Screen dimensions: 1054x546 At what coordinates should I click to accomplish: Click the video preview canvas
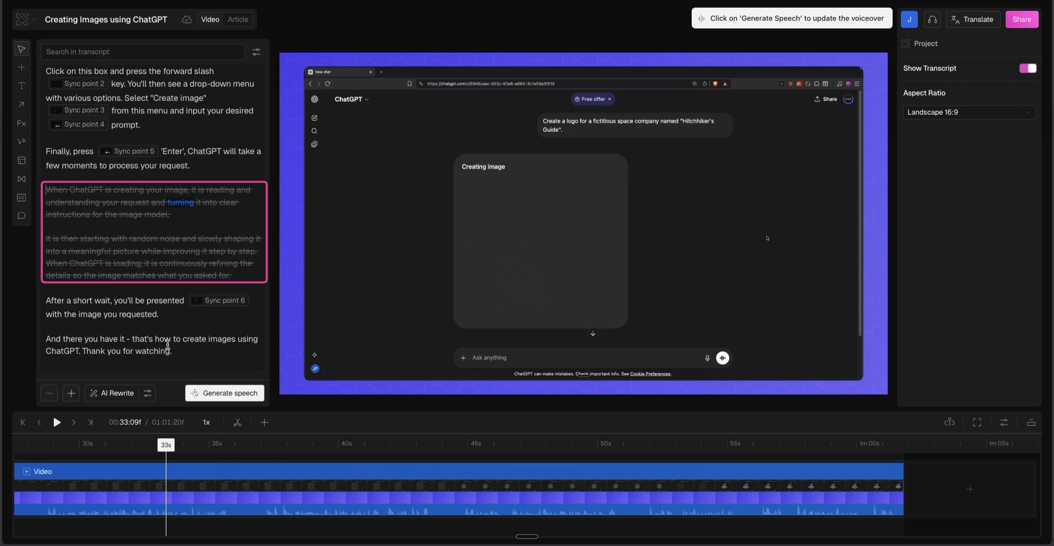click(584, 223)
